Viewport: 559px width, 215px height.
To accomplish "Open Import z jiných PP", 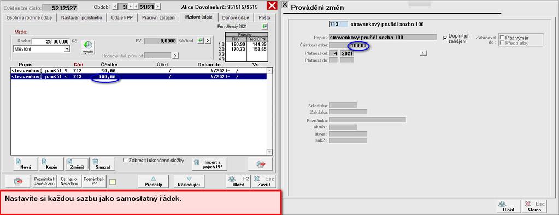I will click(210, 164).
